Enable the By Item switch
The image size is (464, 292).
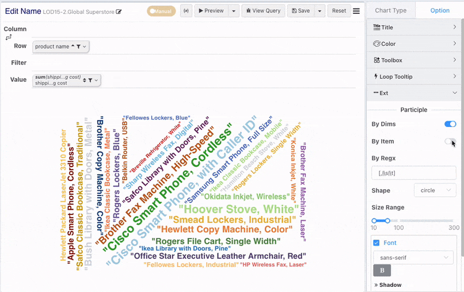point(450,141)
